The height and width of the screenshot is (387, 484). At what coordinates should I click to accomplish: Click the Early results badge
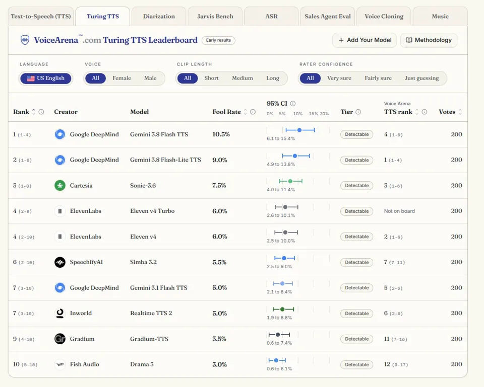(x=218, y=40)
